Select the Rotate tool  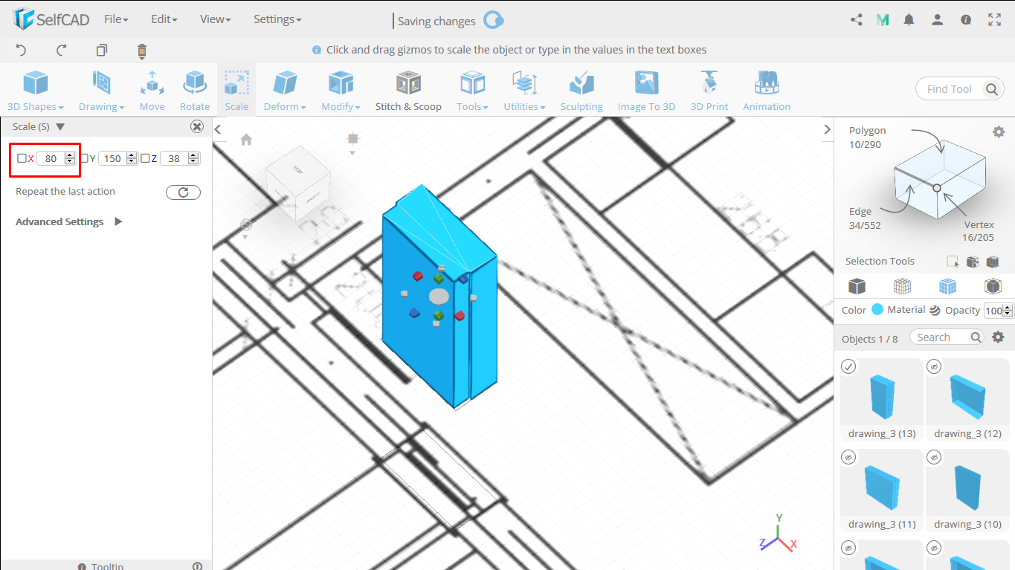pyautogui.click(x=195, y=91)
